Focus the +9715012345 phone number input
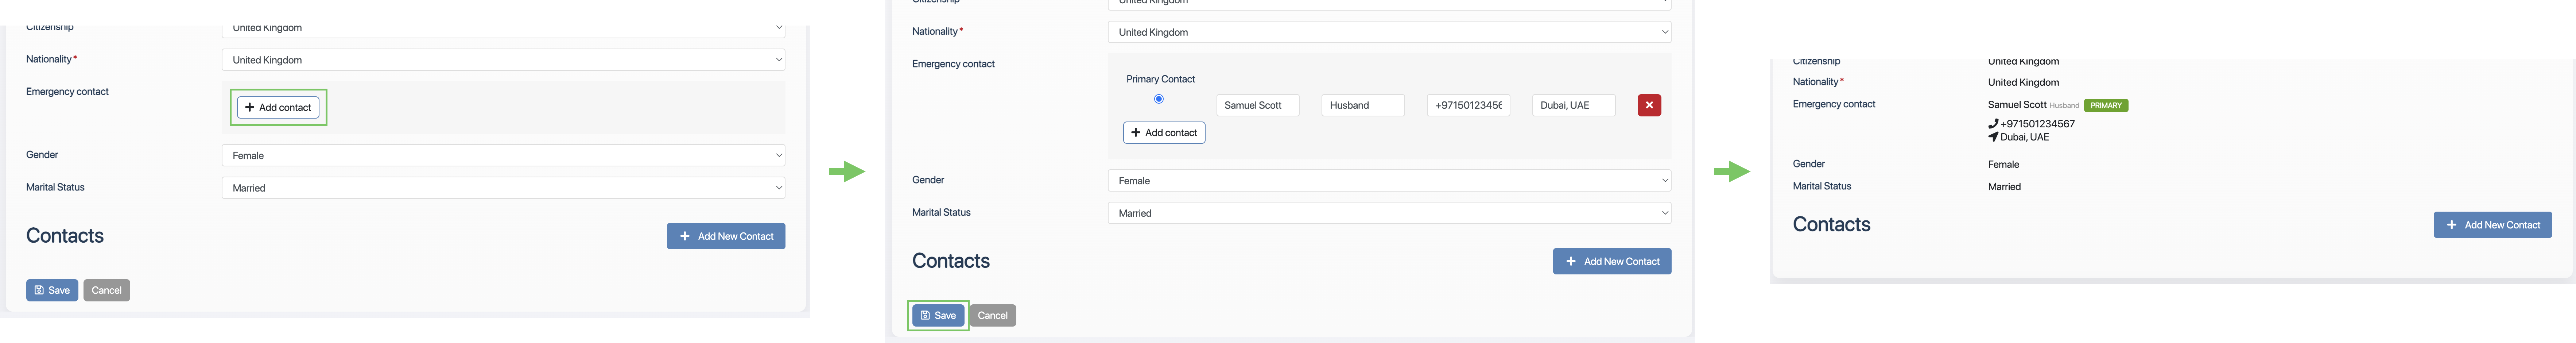Screen dimensions: 2576x343 [1467, 105]
